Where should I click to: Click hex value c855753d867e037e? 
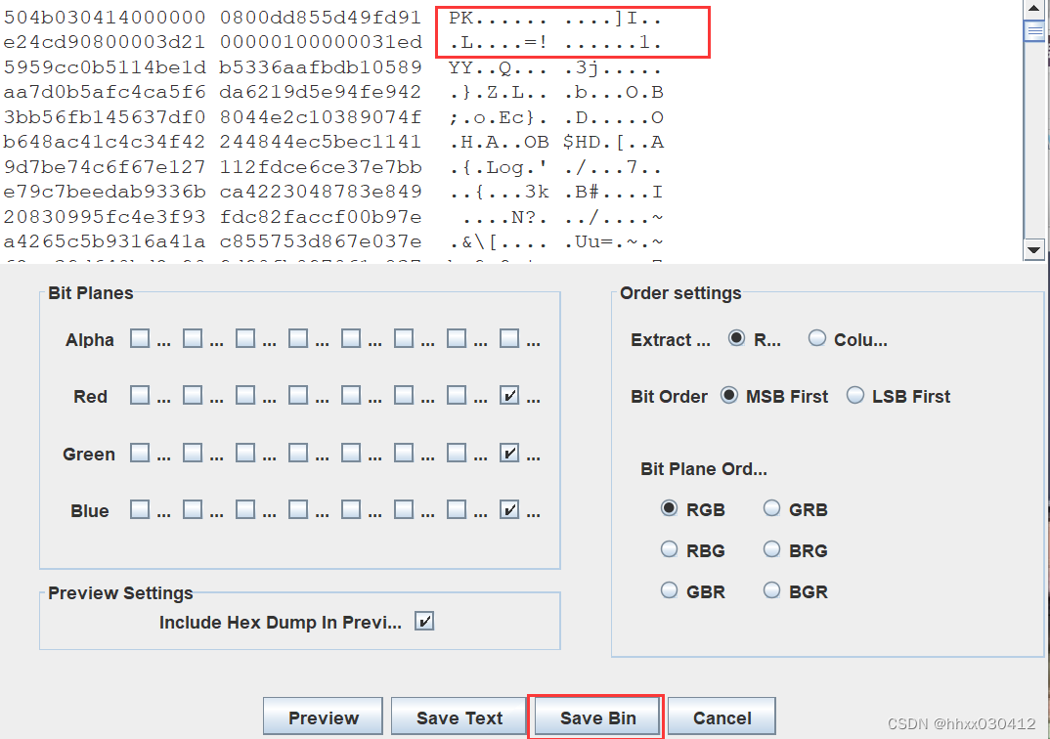click(321, 241)
